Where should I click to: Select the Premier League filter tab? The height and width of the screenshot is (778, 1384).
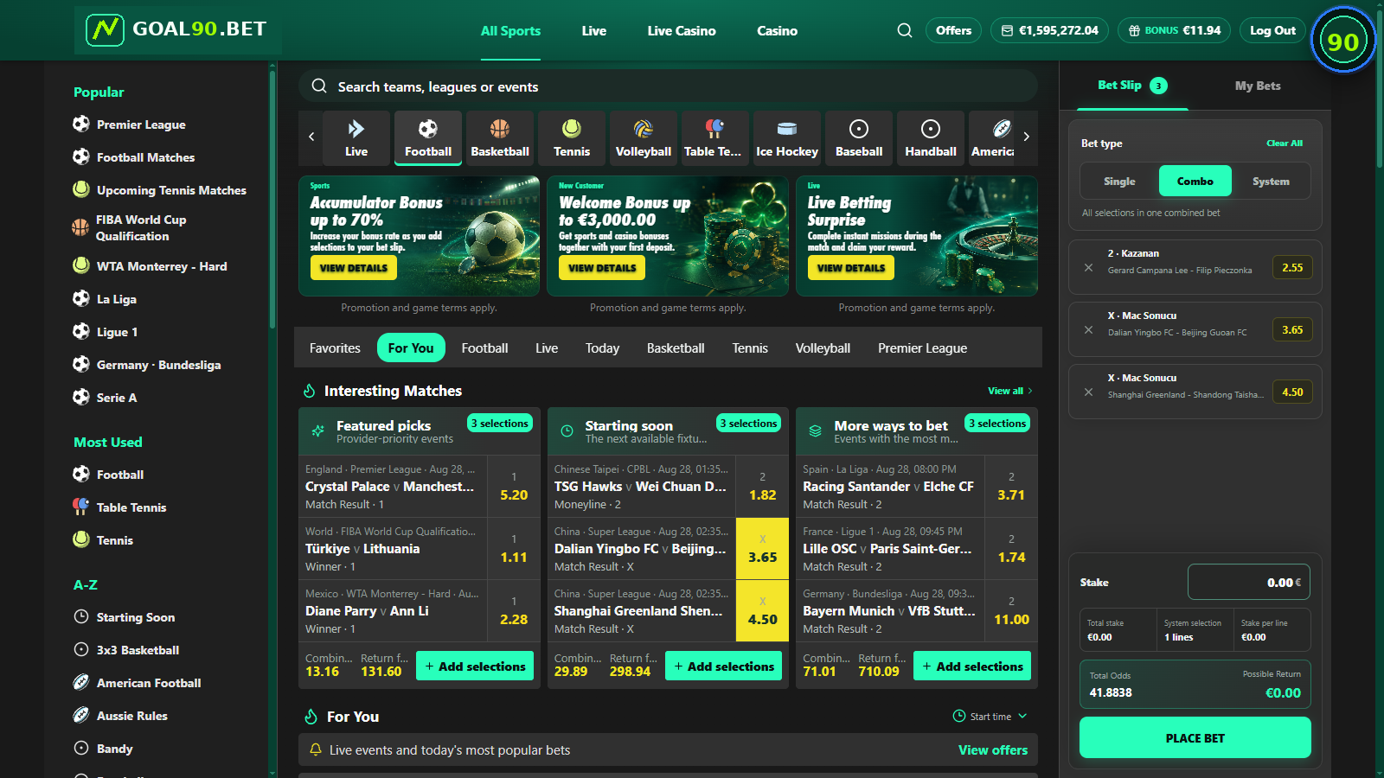pyautogui.click(x=922, y=348)
